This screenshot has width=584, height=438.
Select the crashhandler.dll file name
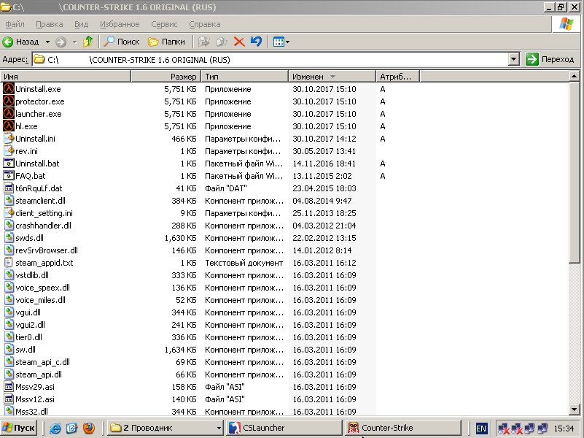pos(43,226)
